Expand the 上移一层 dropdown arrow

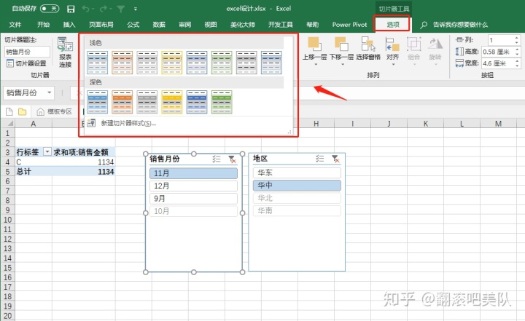[x=316, y=64]
